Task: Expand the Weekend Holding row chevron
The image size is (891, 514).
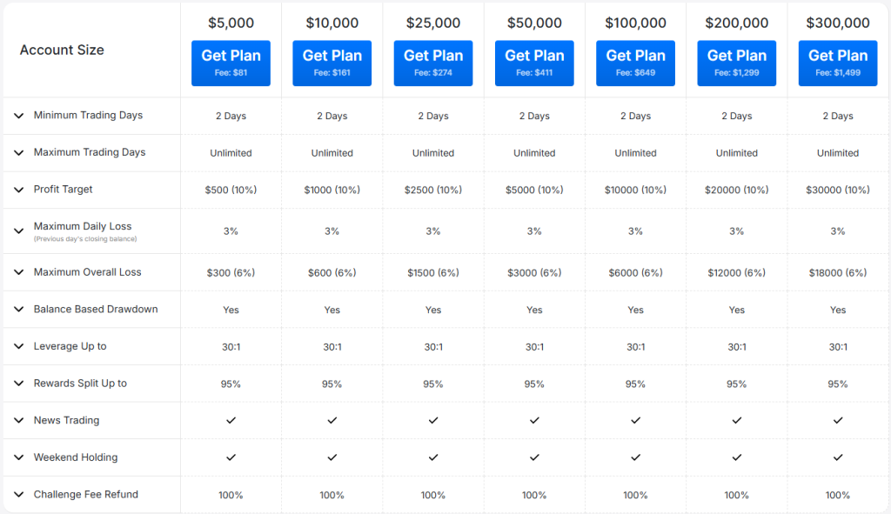Action: pos(18,457)
